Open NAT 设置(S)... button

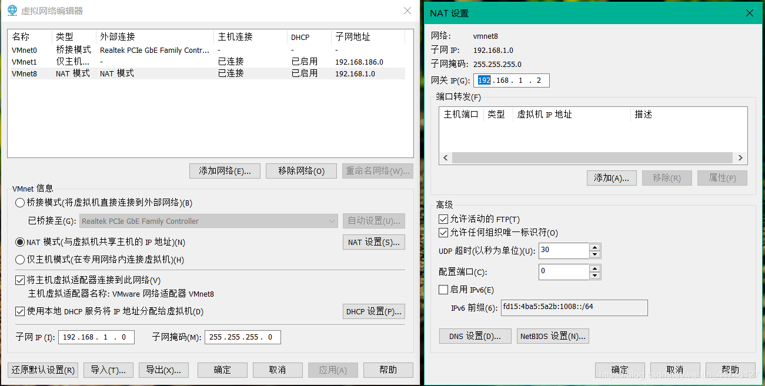coord(374,242)
